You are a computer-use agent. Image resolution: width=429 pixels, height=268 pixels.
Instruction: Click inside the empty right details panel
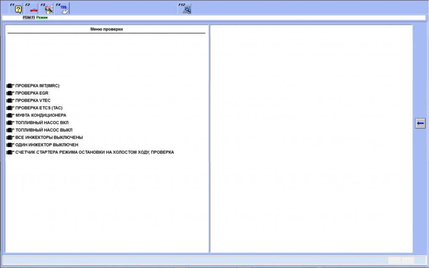(x=311, y=138)
